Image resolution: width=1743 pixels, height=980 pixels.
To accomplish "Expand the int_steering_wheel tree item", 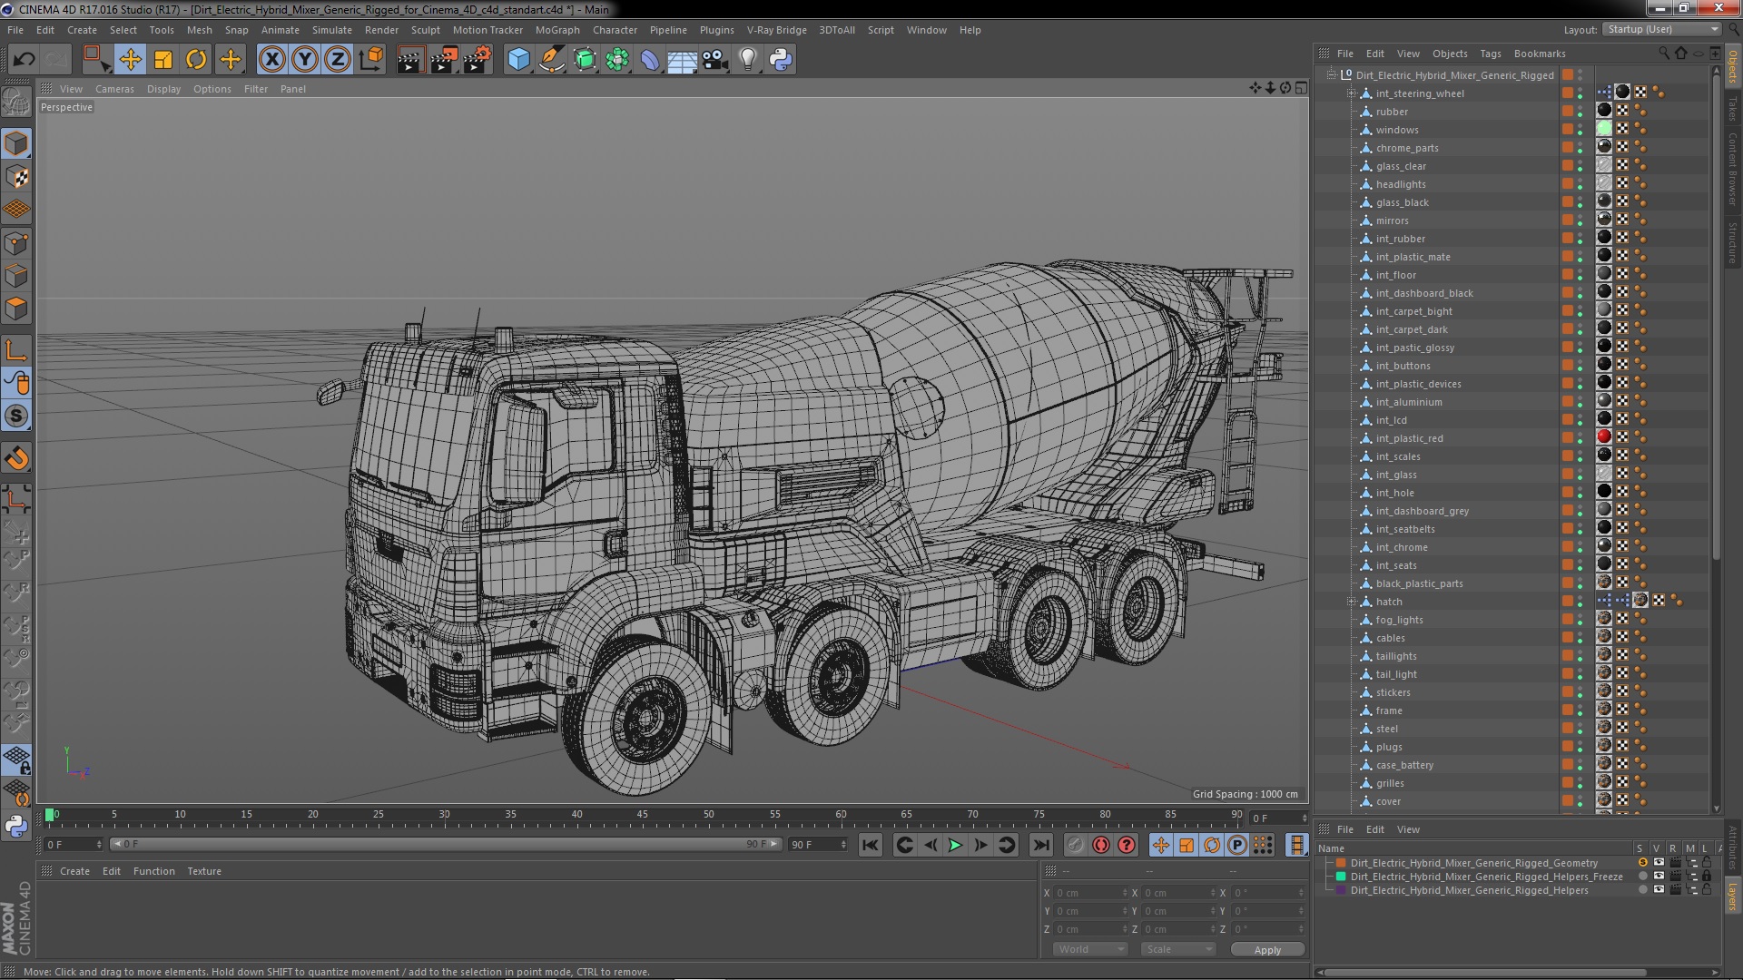I will click(1351, 93).
